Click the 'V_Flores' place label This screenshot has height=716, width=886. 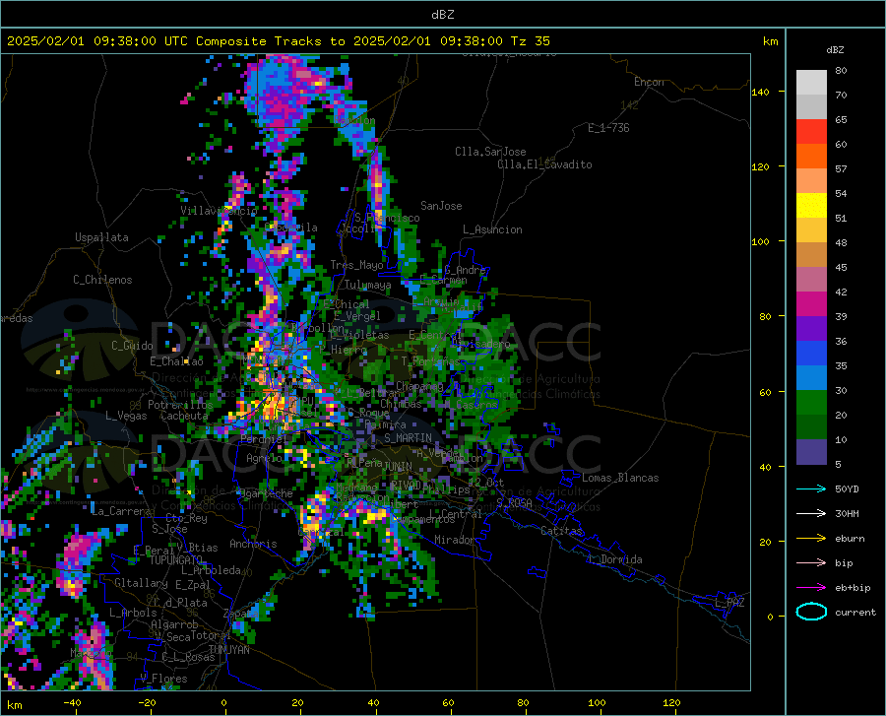[x=163, y=679]
